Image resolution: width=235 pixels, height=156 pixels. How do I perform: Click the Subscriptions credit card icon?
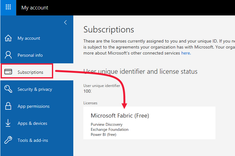pos(8,72)
